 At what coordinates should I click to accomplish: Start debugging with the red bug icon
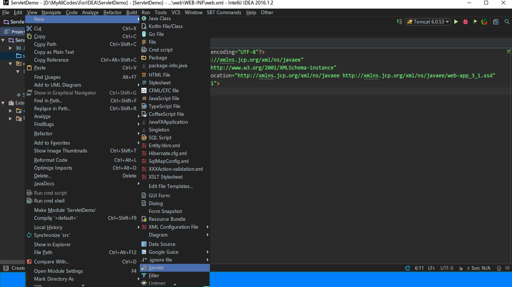(x=466, y=22)
